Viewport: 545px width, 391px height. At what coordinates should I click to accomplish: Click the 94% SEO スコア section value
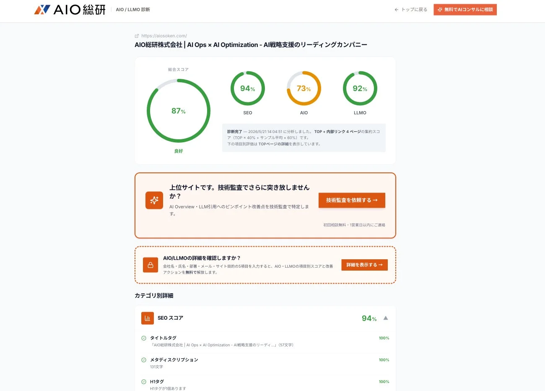(x=369, y=318)
